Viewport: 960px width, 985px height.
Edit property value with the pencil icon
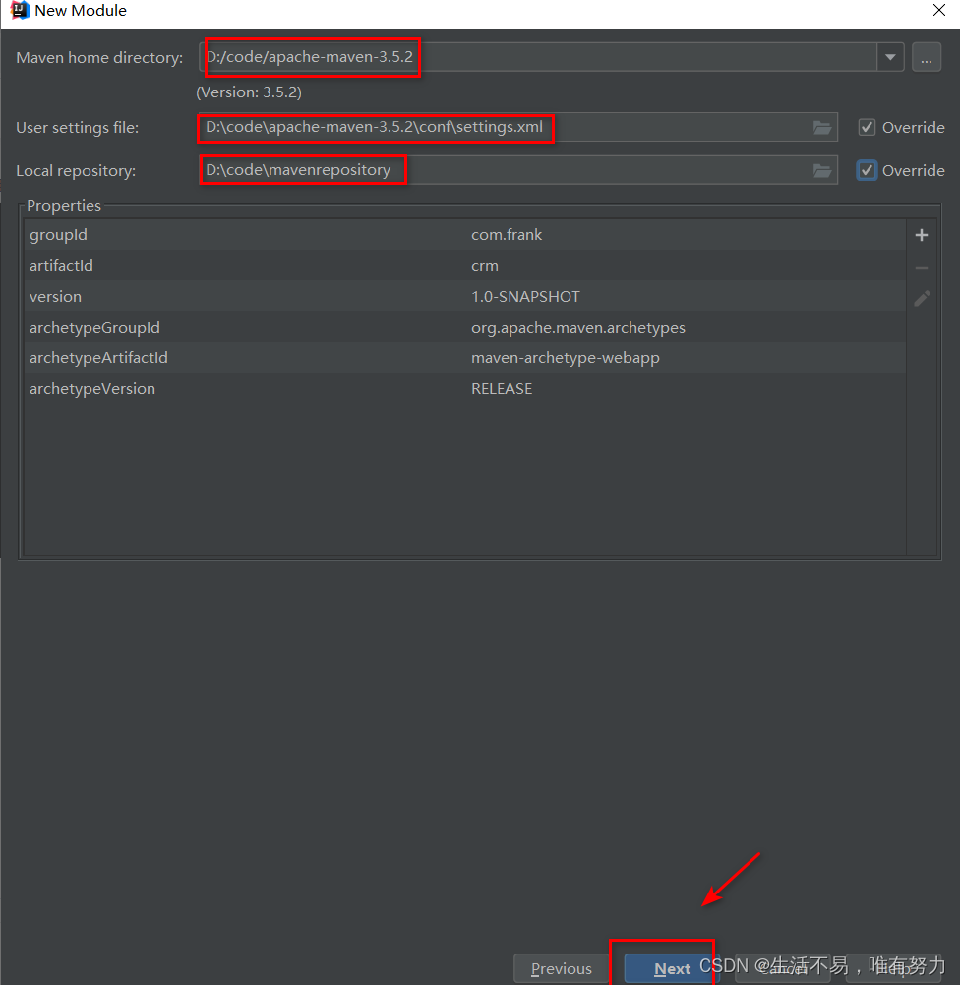(921, 298)
